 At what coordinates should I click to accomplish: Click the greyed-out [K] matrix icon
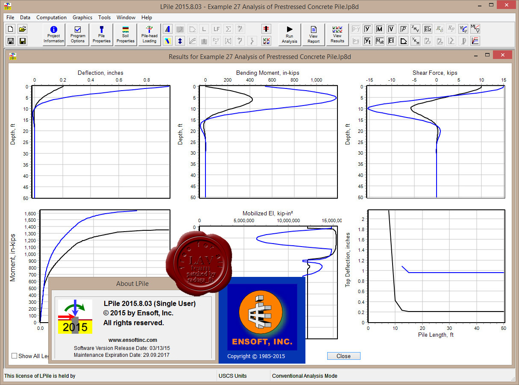coord(229,41)
